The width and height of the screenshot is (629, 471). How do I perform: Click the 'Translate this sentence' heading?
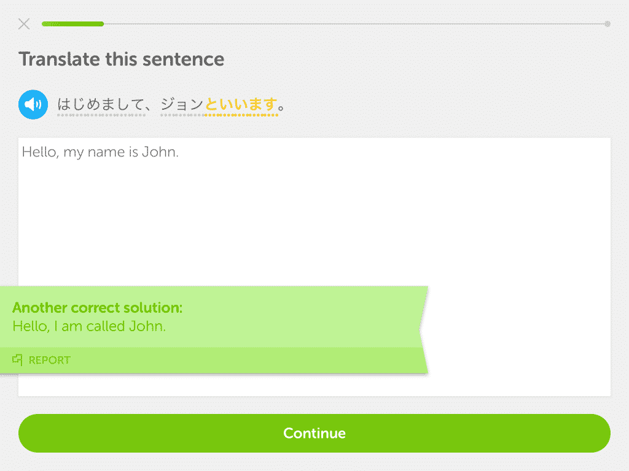click(121, 59)
